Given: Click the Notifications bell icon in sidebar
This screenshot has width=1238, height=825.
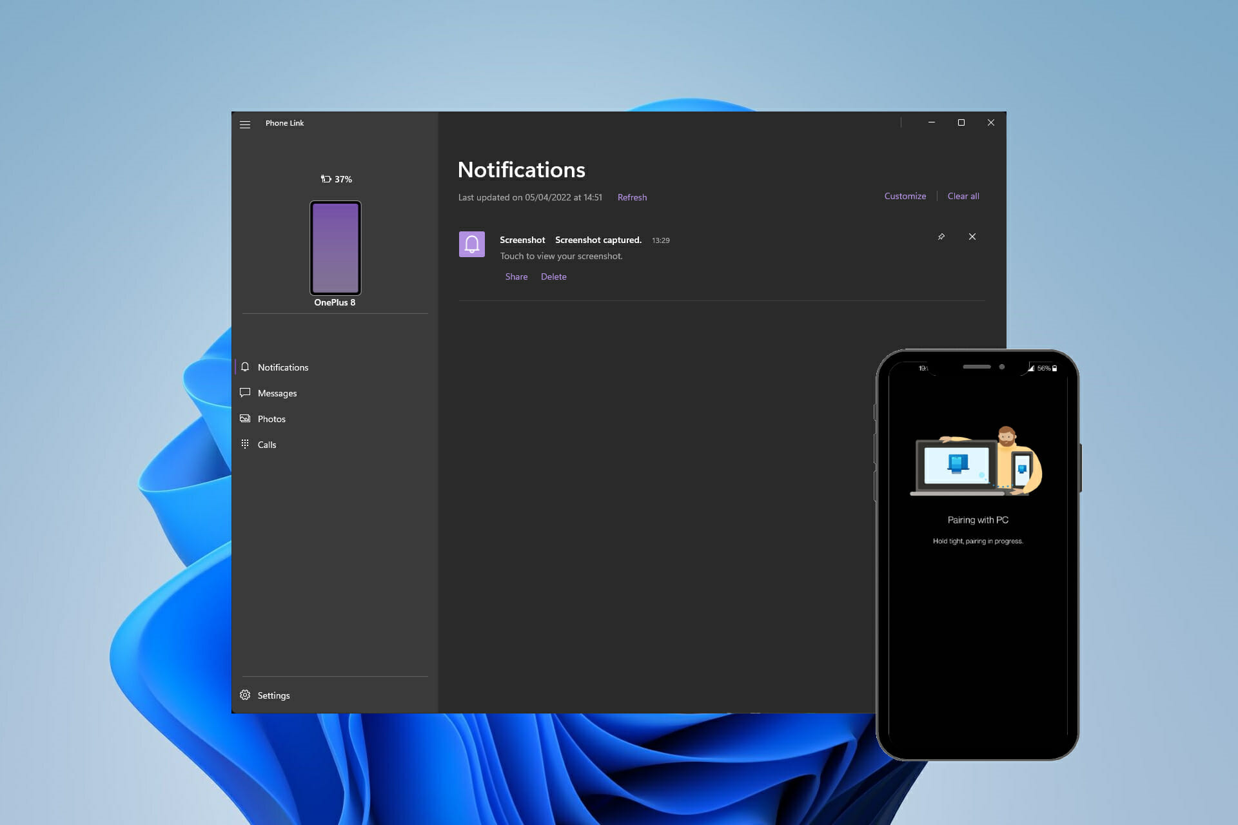Looking at the screenshot, I should point(245,367).
